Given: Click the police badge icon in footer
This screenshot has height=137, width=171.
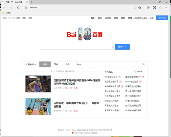Looking at the screenshot, I should [73, 133].
